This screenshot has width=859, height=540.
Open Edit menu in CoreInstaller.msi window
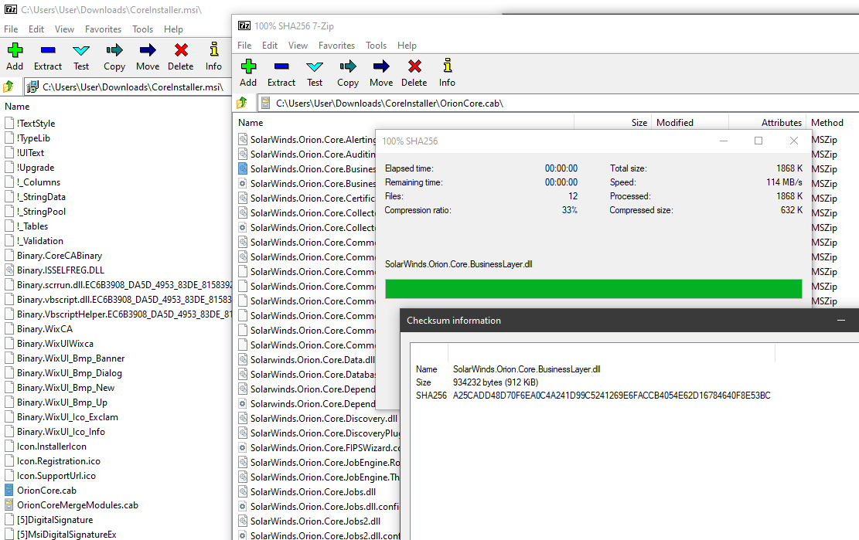click(36, 29)
